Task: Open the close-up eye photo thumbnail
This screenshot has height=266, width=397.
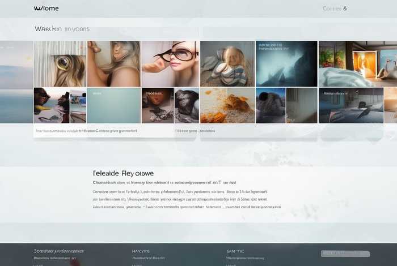Action: point(60,63)
